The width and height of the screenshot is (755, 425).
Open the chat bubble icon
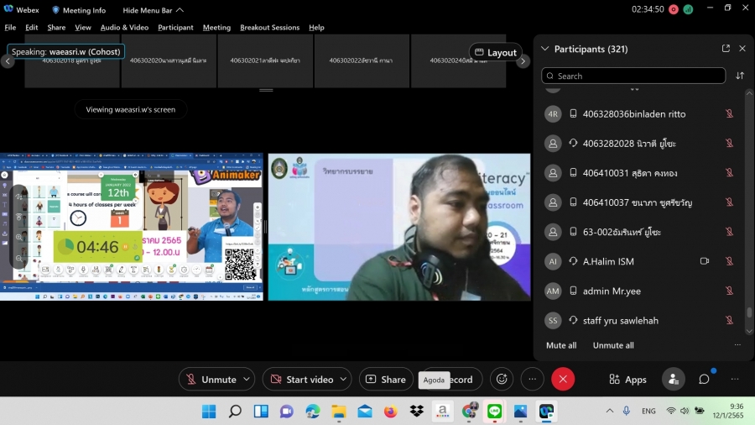(704, 379)
